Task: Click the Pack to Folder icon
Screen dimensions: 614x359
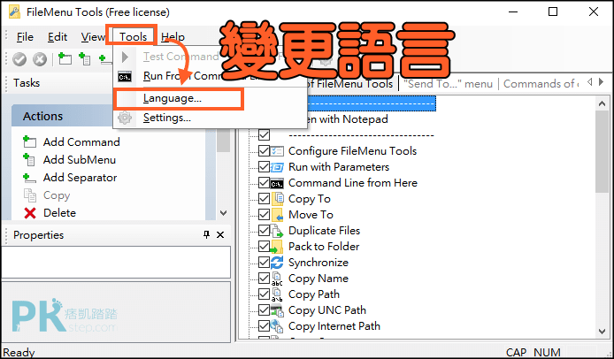Action: pos(276,247)
